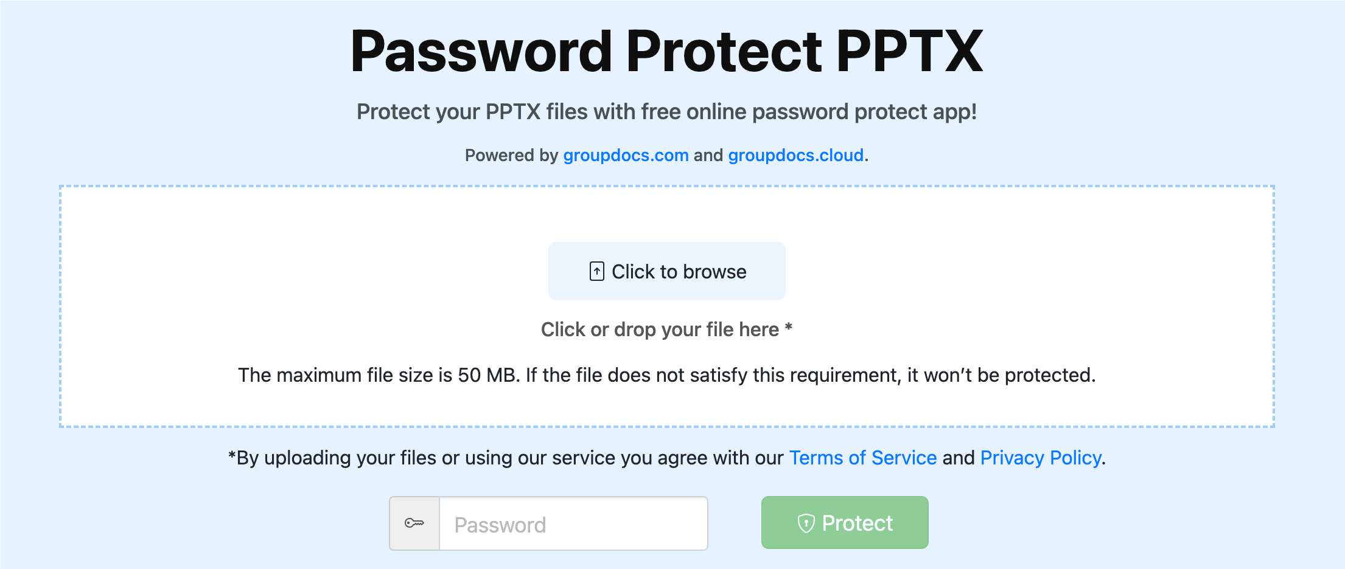Click the "By uploading your files" disclaimer text
This screenshot has height=569, width=1345.
(x=505, y=458)
